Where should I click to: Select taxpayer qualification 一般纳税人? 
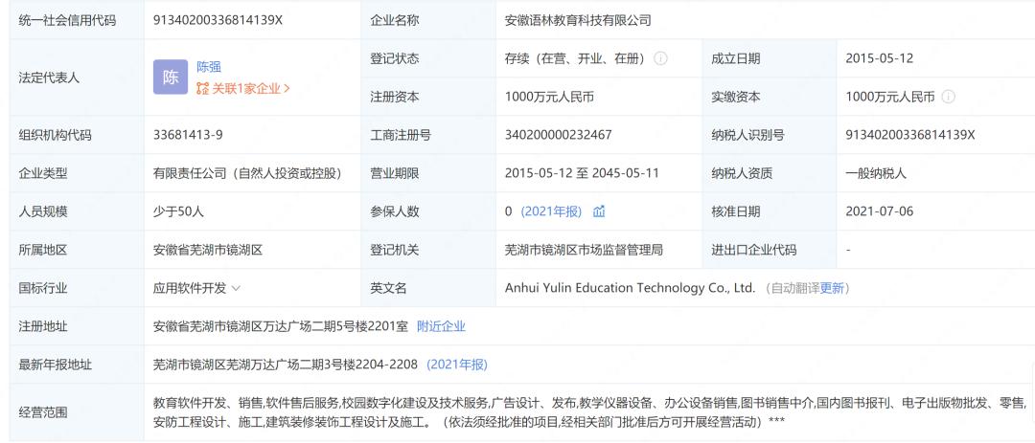pos(876,173)
